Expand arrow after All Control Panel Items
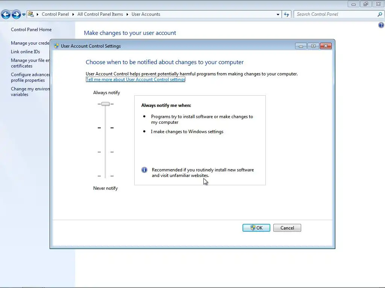The height and width of the screenshot is (288, 385). coord(127,15)
